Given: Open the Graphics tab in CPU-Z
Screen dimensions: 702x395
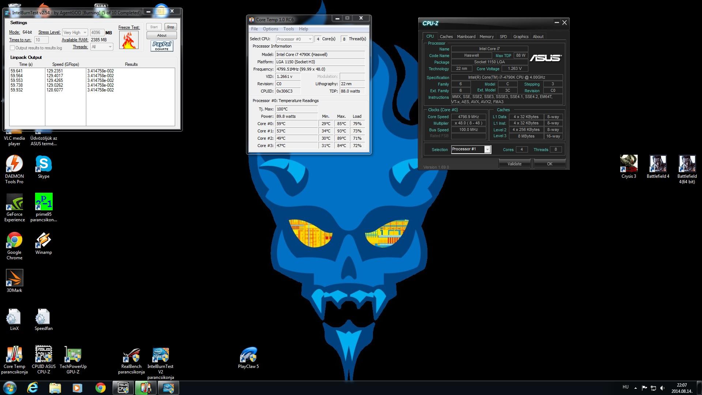Looking at the screenshot, I should [521, 37].
